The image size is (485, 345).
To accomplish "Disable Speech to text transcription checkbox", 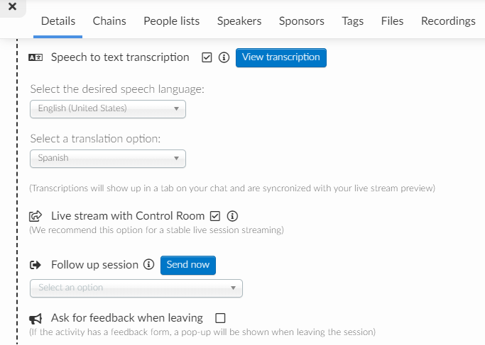I will [x=207, y=57].
